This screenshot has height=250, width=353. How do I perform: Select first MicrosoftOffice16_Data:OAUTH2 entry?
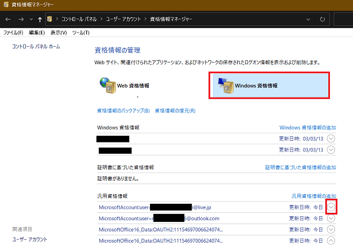(161, 230)
